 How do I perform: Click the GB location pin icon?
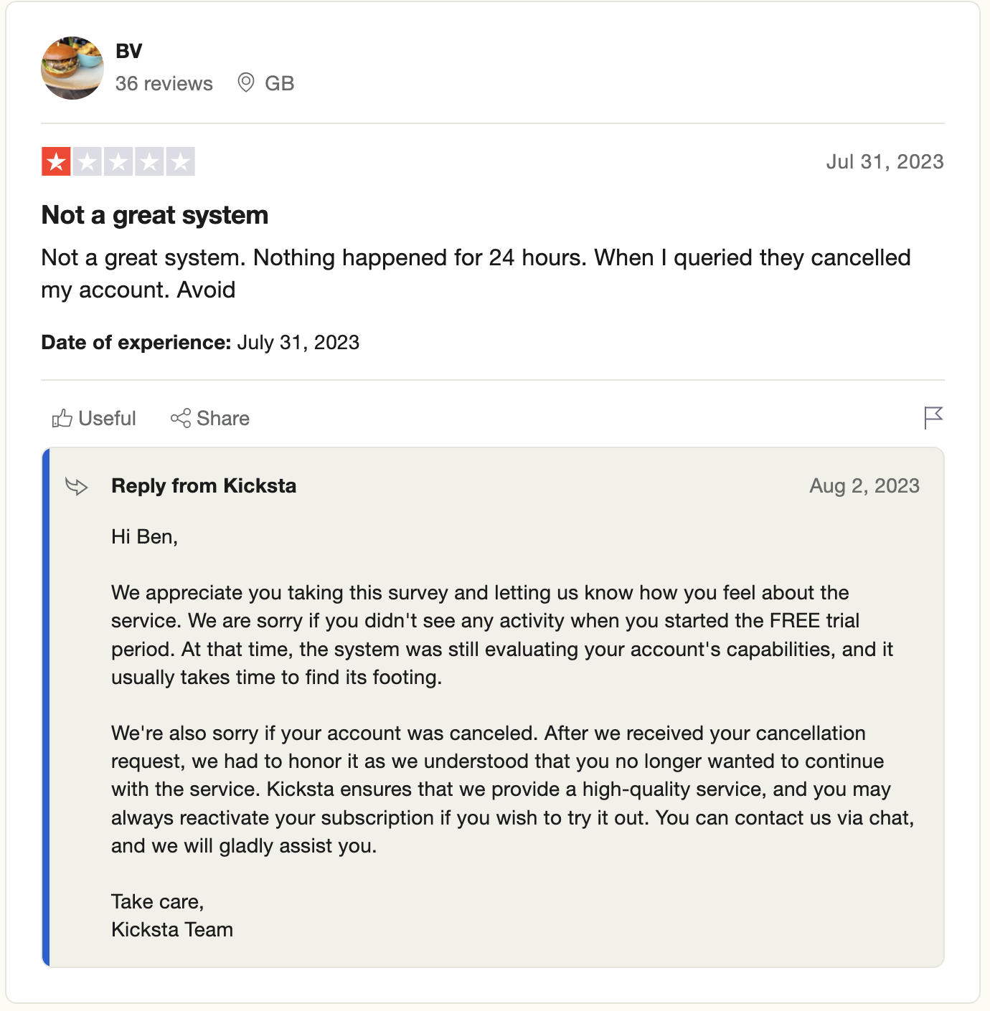pos(247,82)
